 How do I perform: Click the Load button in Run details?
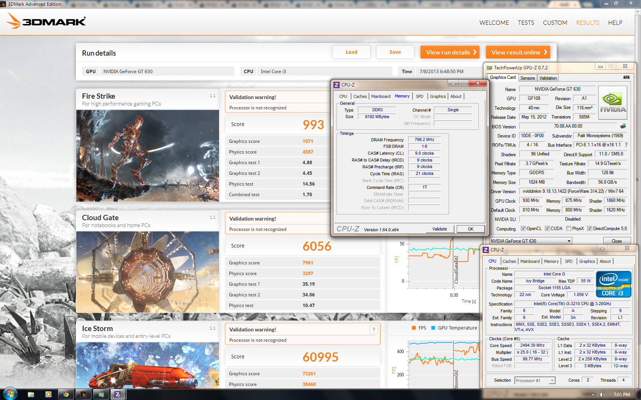coord(351,52)
